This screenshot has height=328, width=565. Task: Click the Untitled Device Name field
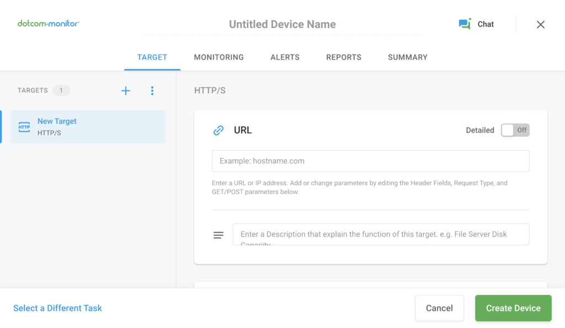click(282, 24)
